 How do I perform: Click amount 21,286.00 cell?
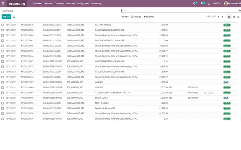[x=164, y=108]
